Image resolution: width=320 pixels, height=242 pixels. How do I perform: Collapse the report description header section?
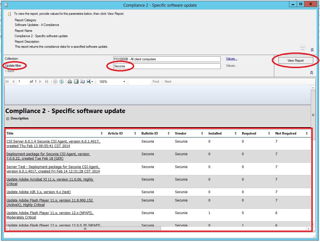[x=312, y=50]
